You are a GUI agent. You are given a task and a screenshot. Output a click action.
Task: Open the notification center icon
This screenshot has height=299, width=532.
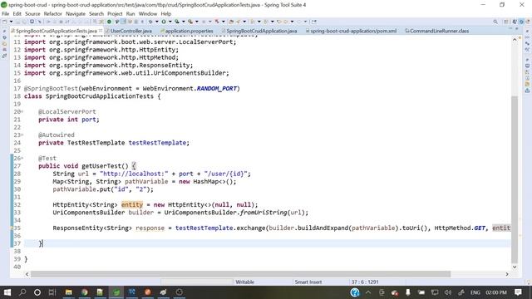coord(518,292)
